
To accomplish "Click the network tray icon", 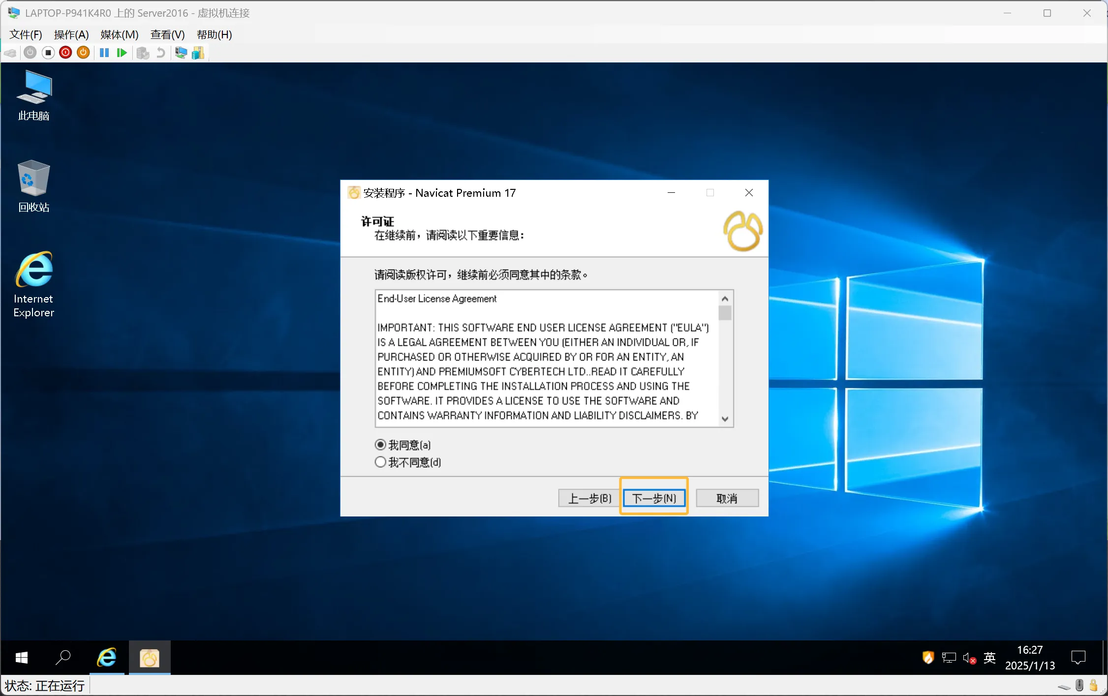I will [x=949, y=658].
